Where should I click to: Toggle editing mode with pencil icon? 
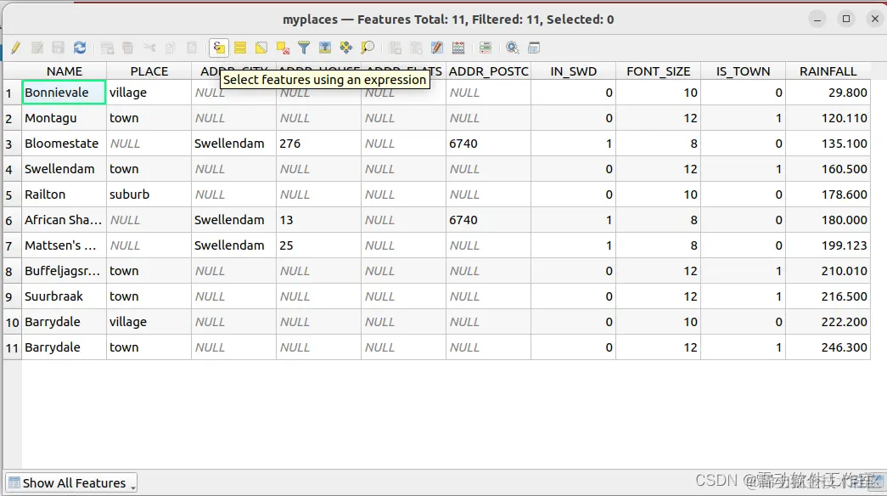pos(16,48)
